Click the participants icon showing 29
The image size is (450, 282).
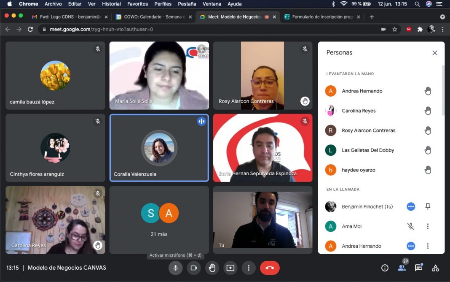pos(402,268)
